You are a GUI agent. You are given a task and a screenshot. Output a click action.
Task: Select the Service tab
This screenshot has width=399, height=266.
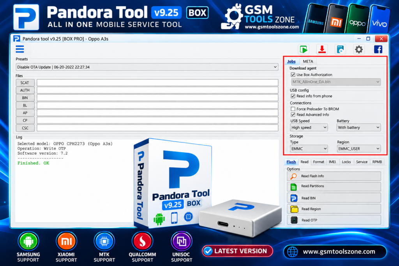pos(362,162)
